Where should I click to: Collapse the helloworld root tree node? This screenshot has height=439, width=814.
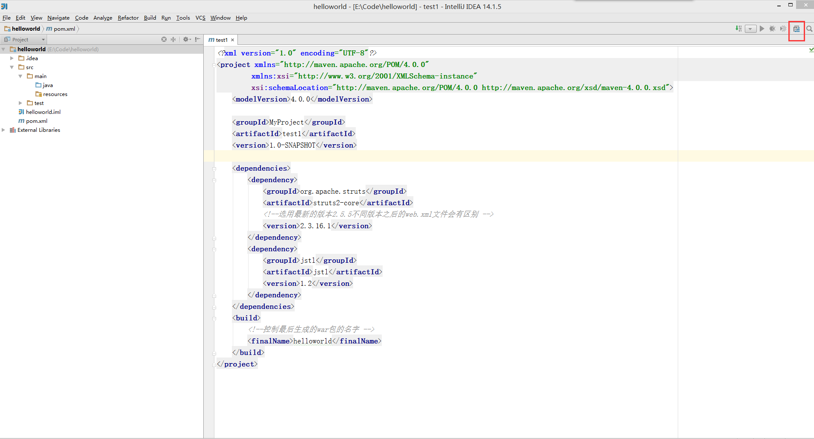[3, 49]
